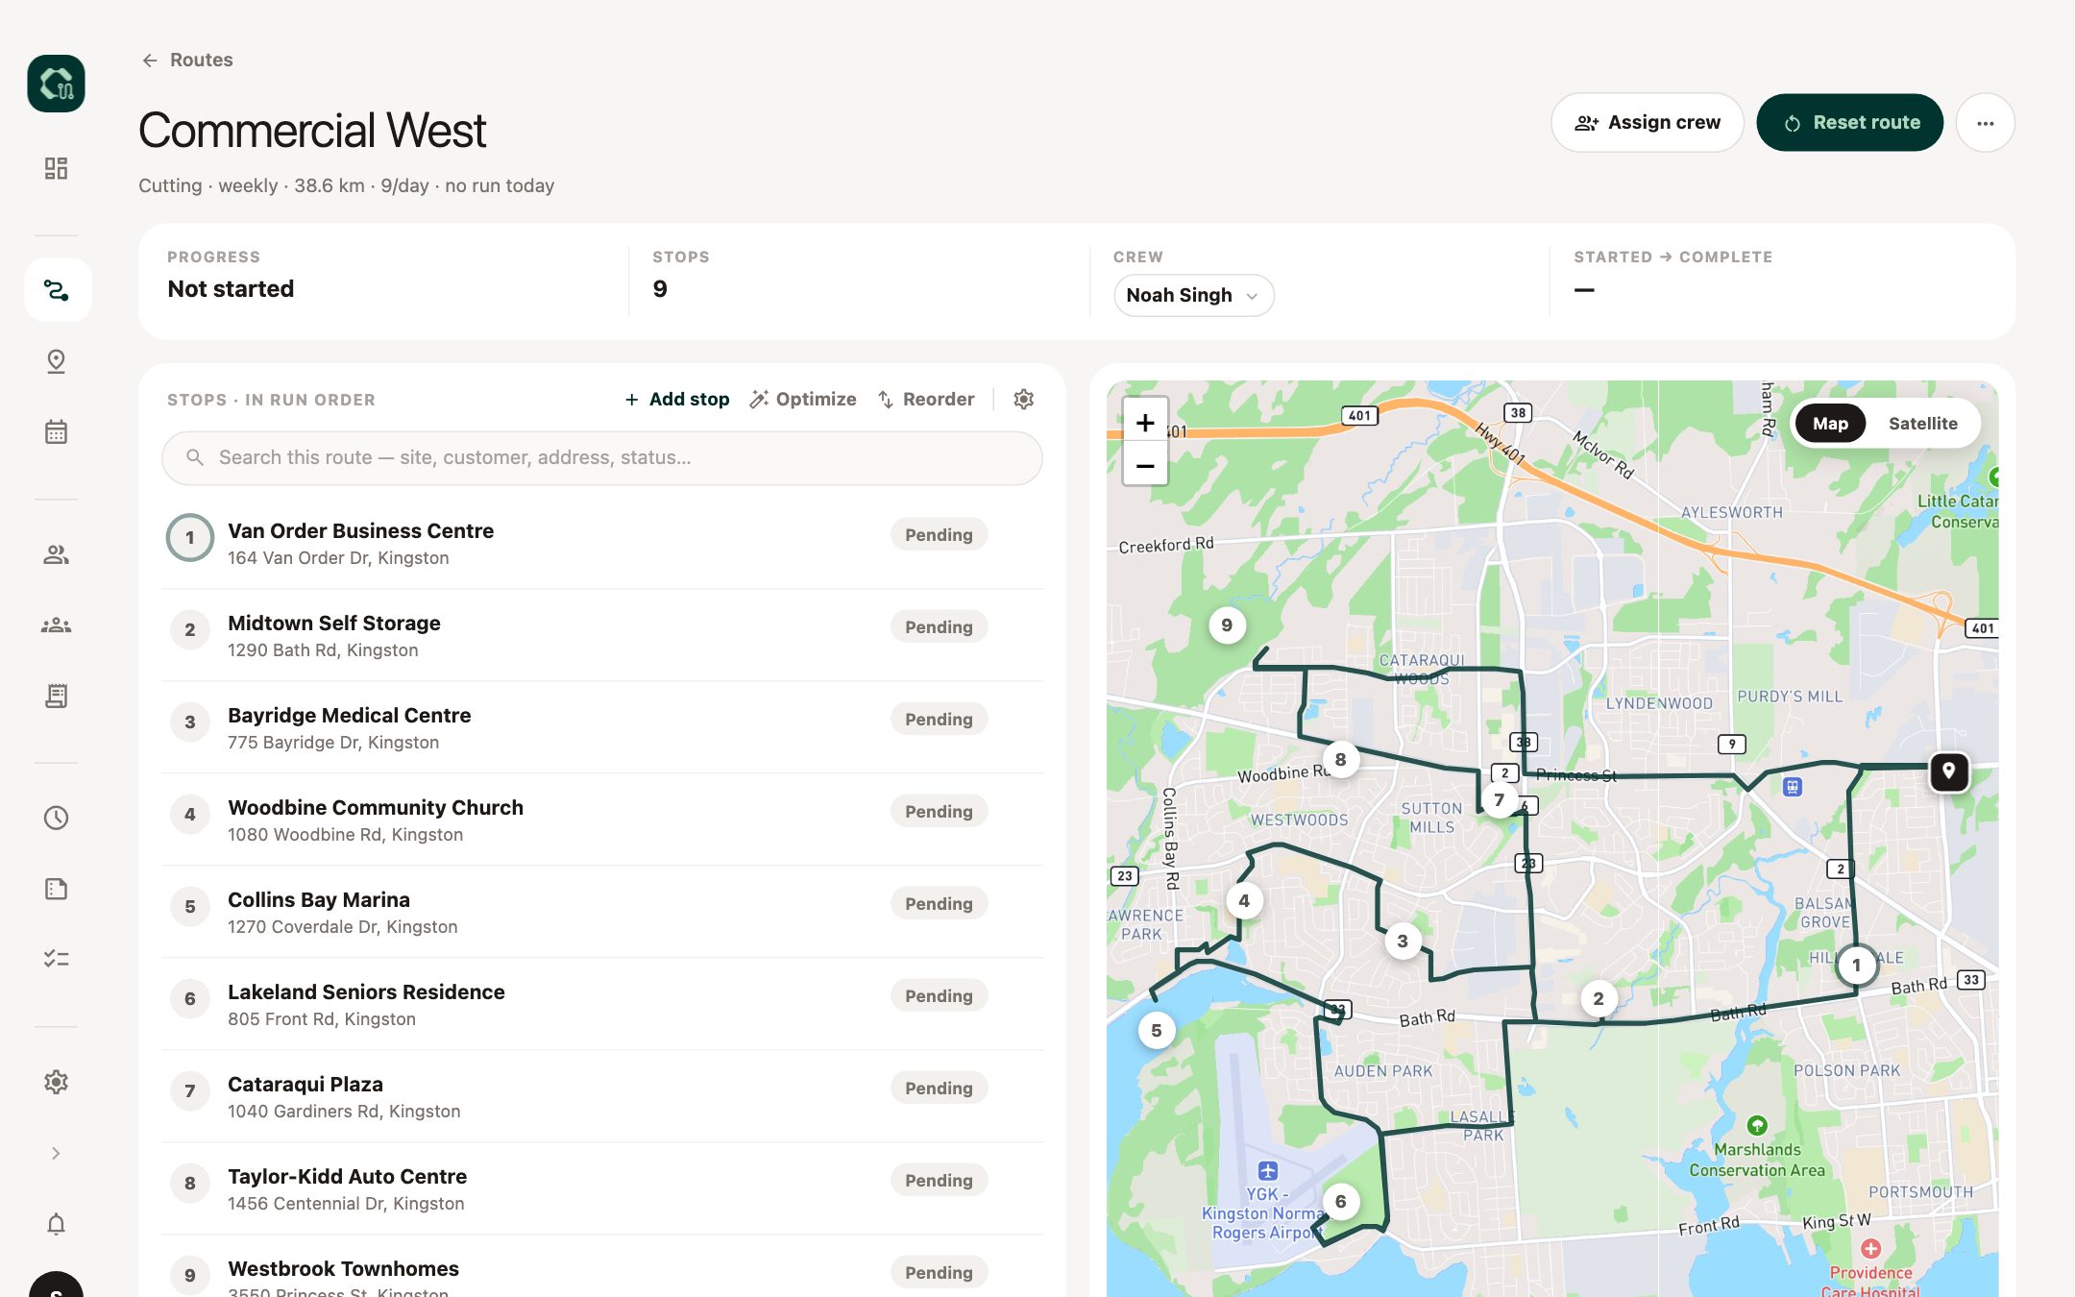
Task: Click the depot pin marker on map
Action: click(1948, 771)
